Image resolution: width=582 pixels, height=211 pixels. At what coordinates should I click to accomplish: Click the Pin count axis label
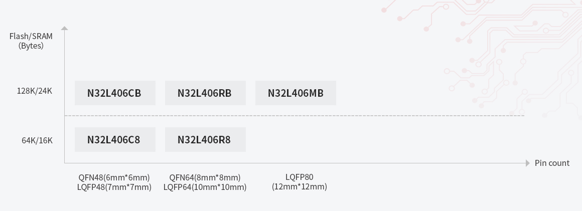coord(552,163)
